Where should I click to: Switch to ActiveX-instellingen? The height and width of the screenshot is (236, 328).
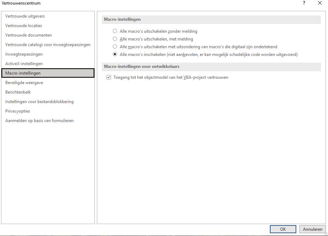click(48, 64)
